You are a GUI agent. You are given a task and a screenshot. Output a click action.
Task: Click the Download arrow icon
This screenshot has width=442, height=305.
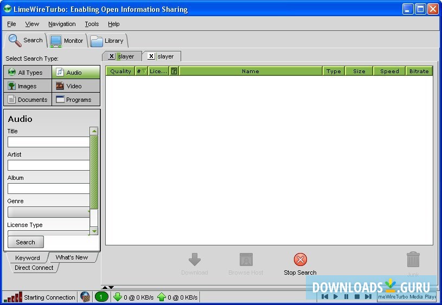(195, 259)
